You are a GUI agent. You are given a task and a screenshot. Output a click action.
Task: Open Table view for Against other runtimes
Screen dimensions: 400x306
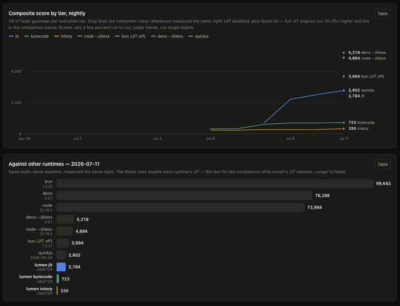coord(382,164)
